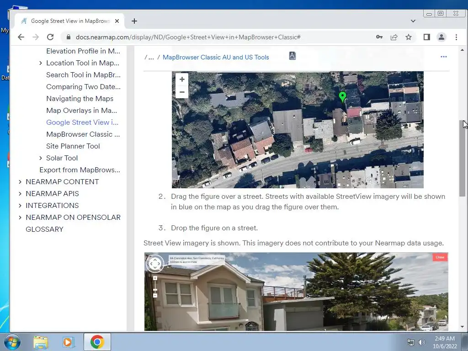The width and height of the screenshot is (468, 351).
Task: Open File Explorer from taskbar
Action: click(41, 342)
